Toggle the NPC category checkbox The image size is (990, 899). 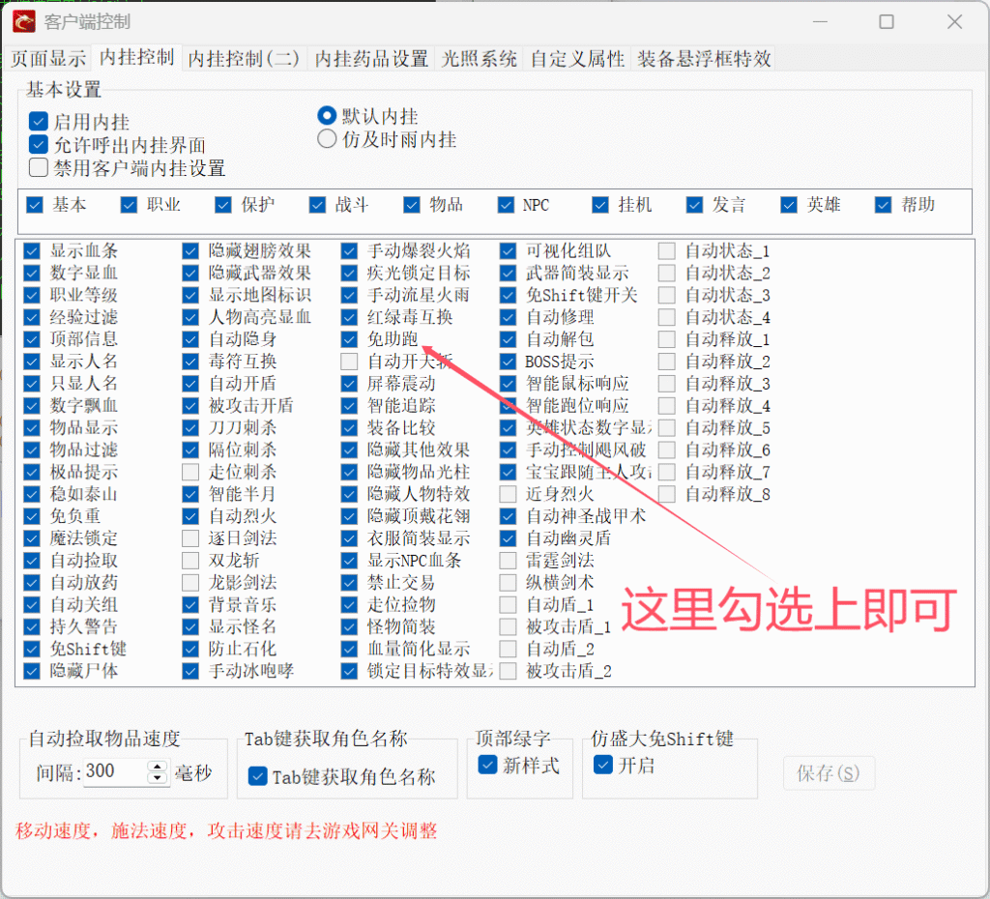pos(505,204)
